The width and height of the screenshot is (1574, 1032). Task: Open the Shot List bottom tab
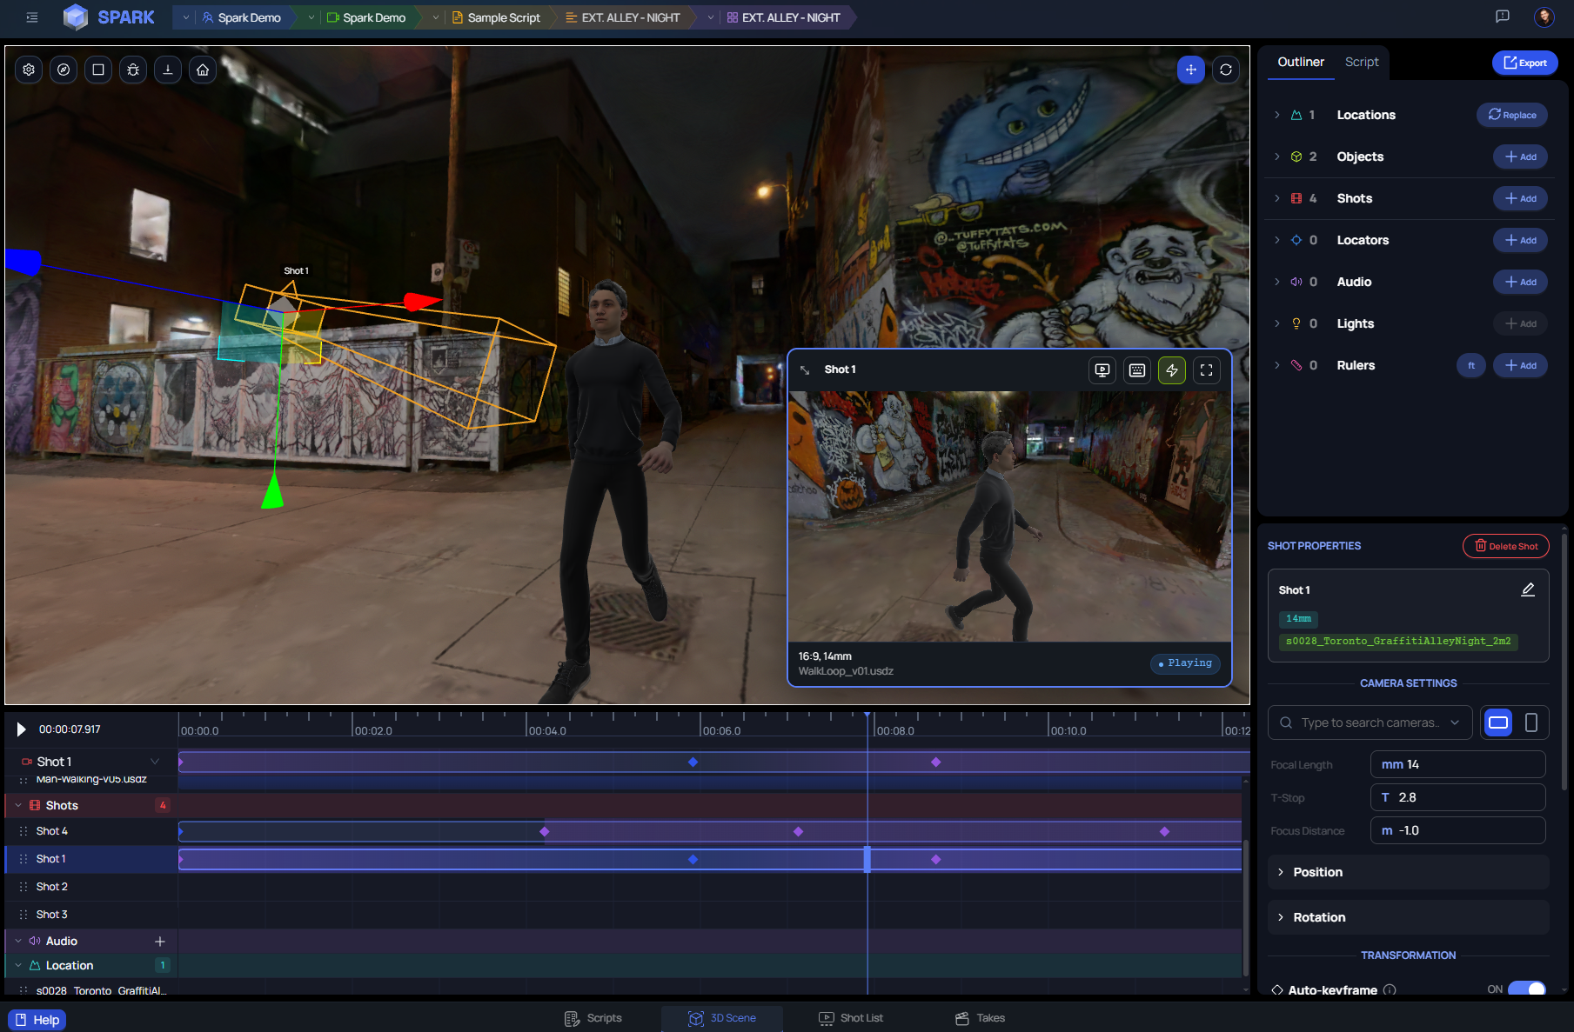pos(851,1018)
